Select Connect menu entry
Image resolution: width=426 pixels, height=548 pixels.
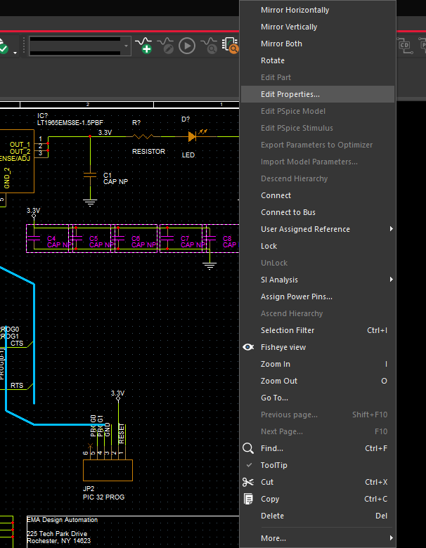click(x=318, y=195)
